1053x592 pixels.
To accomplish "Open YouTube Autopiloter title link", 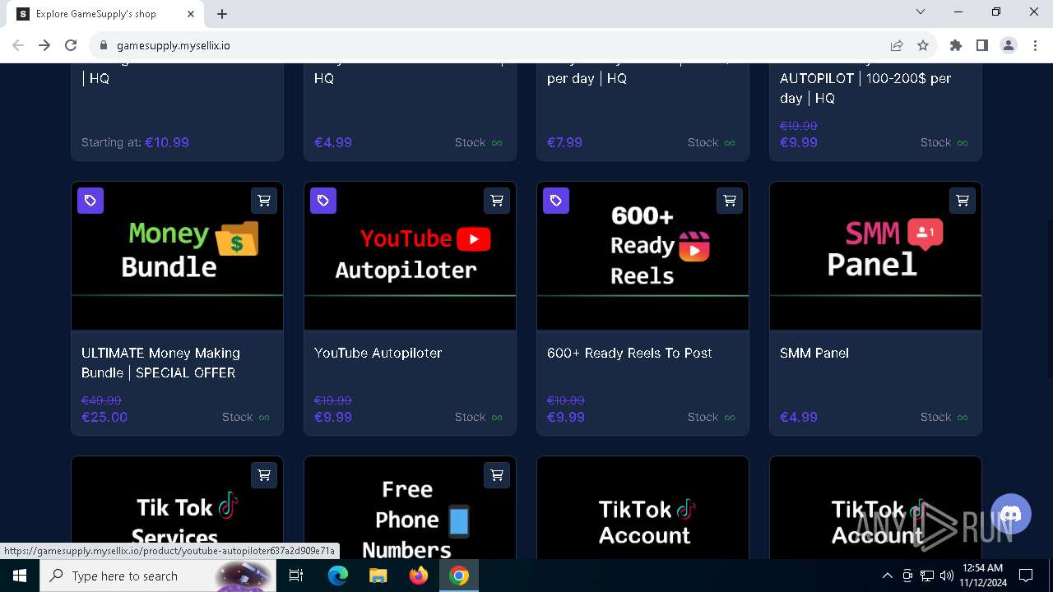I will pos(378,353).
